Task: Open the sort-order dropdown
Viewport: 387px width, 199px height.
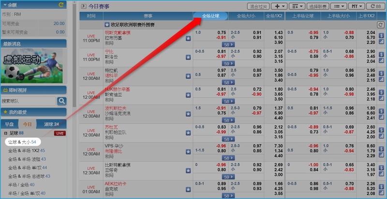Action: coord(297,6)
